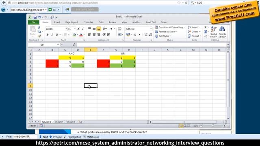Increase the cell indent

[x=108, y=34]
